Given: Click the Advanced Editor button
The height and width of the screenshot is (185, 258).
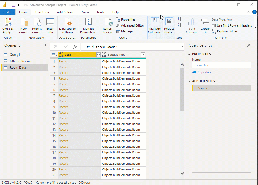Looking at the screenshot, I should point(130,25).
